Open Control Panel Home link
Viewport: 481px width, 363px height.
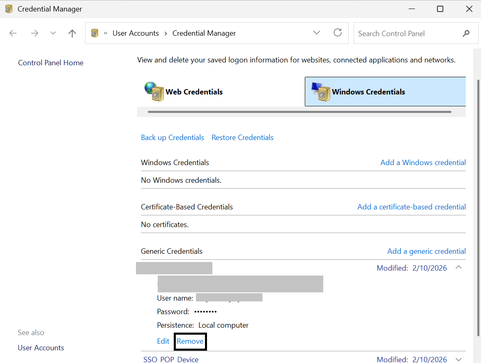[51, 62]
